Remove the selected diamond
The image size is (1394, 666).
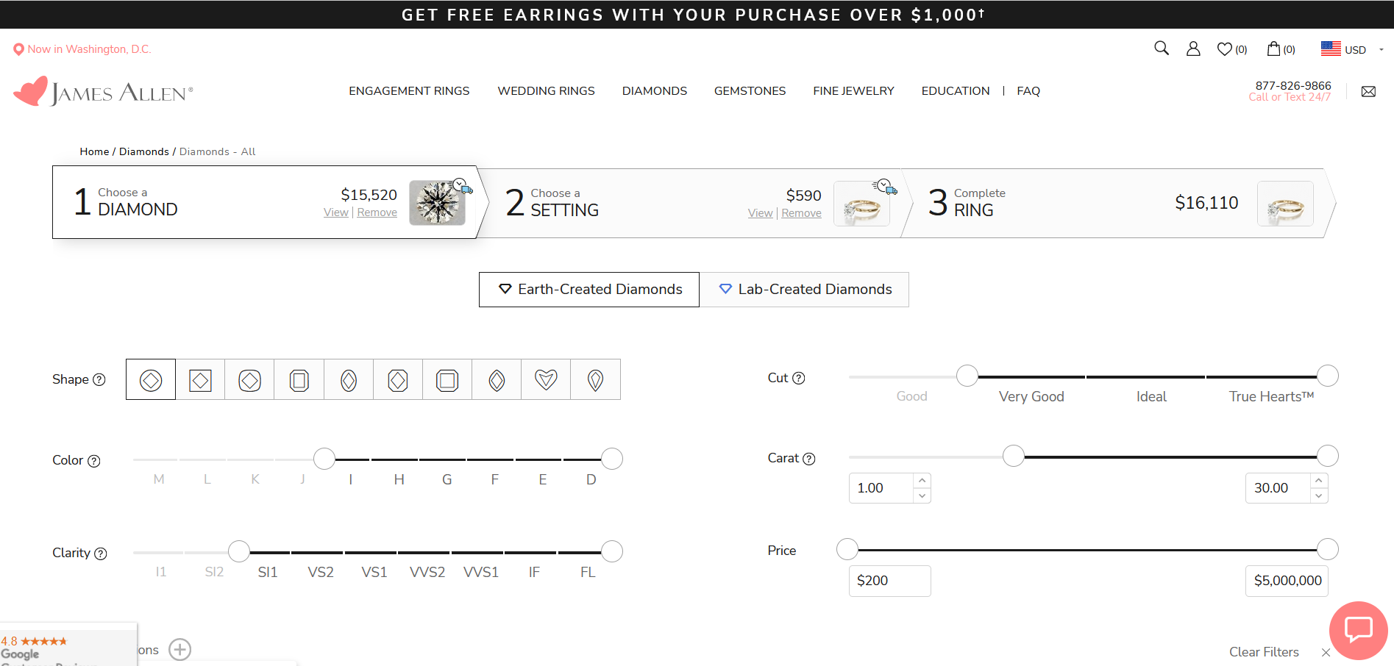click(377, 212)
